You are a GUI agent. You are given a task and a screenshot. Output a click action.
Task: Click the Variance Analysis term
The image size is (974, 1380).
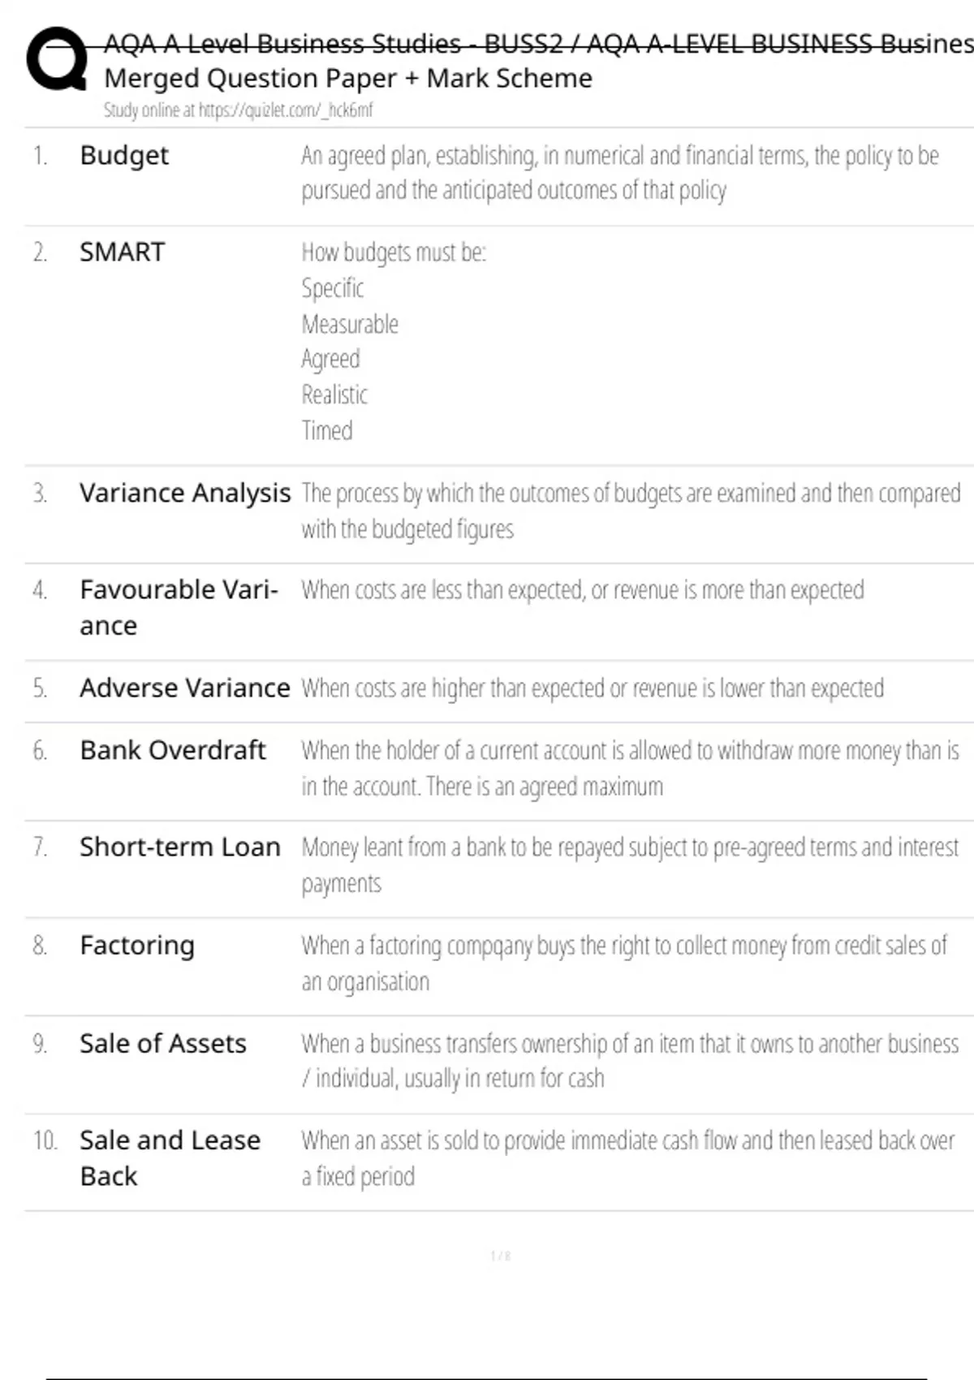pyautogui.click(x=184, y=493)
